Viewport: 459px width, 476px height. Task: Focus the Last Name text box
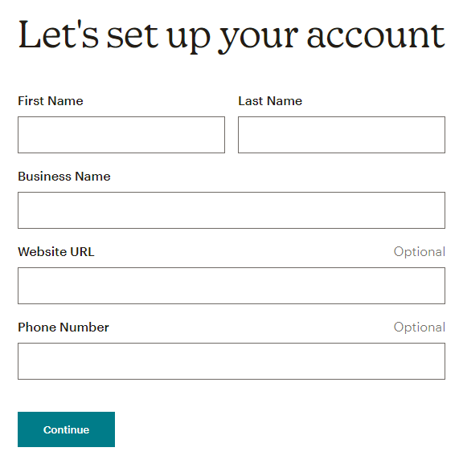(x=342, y=135)
